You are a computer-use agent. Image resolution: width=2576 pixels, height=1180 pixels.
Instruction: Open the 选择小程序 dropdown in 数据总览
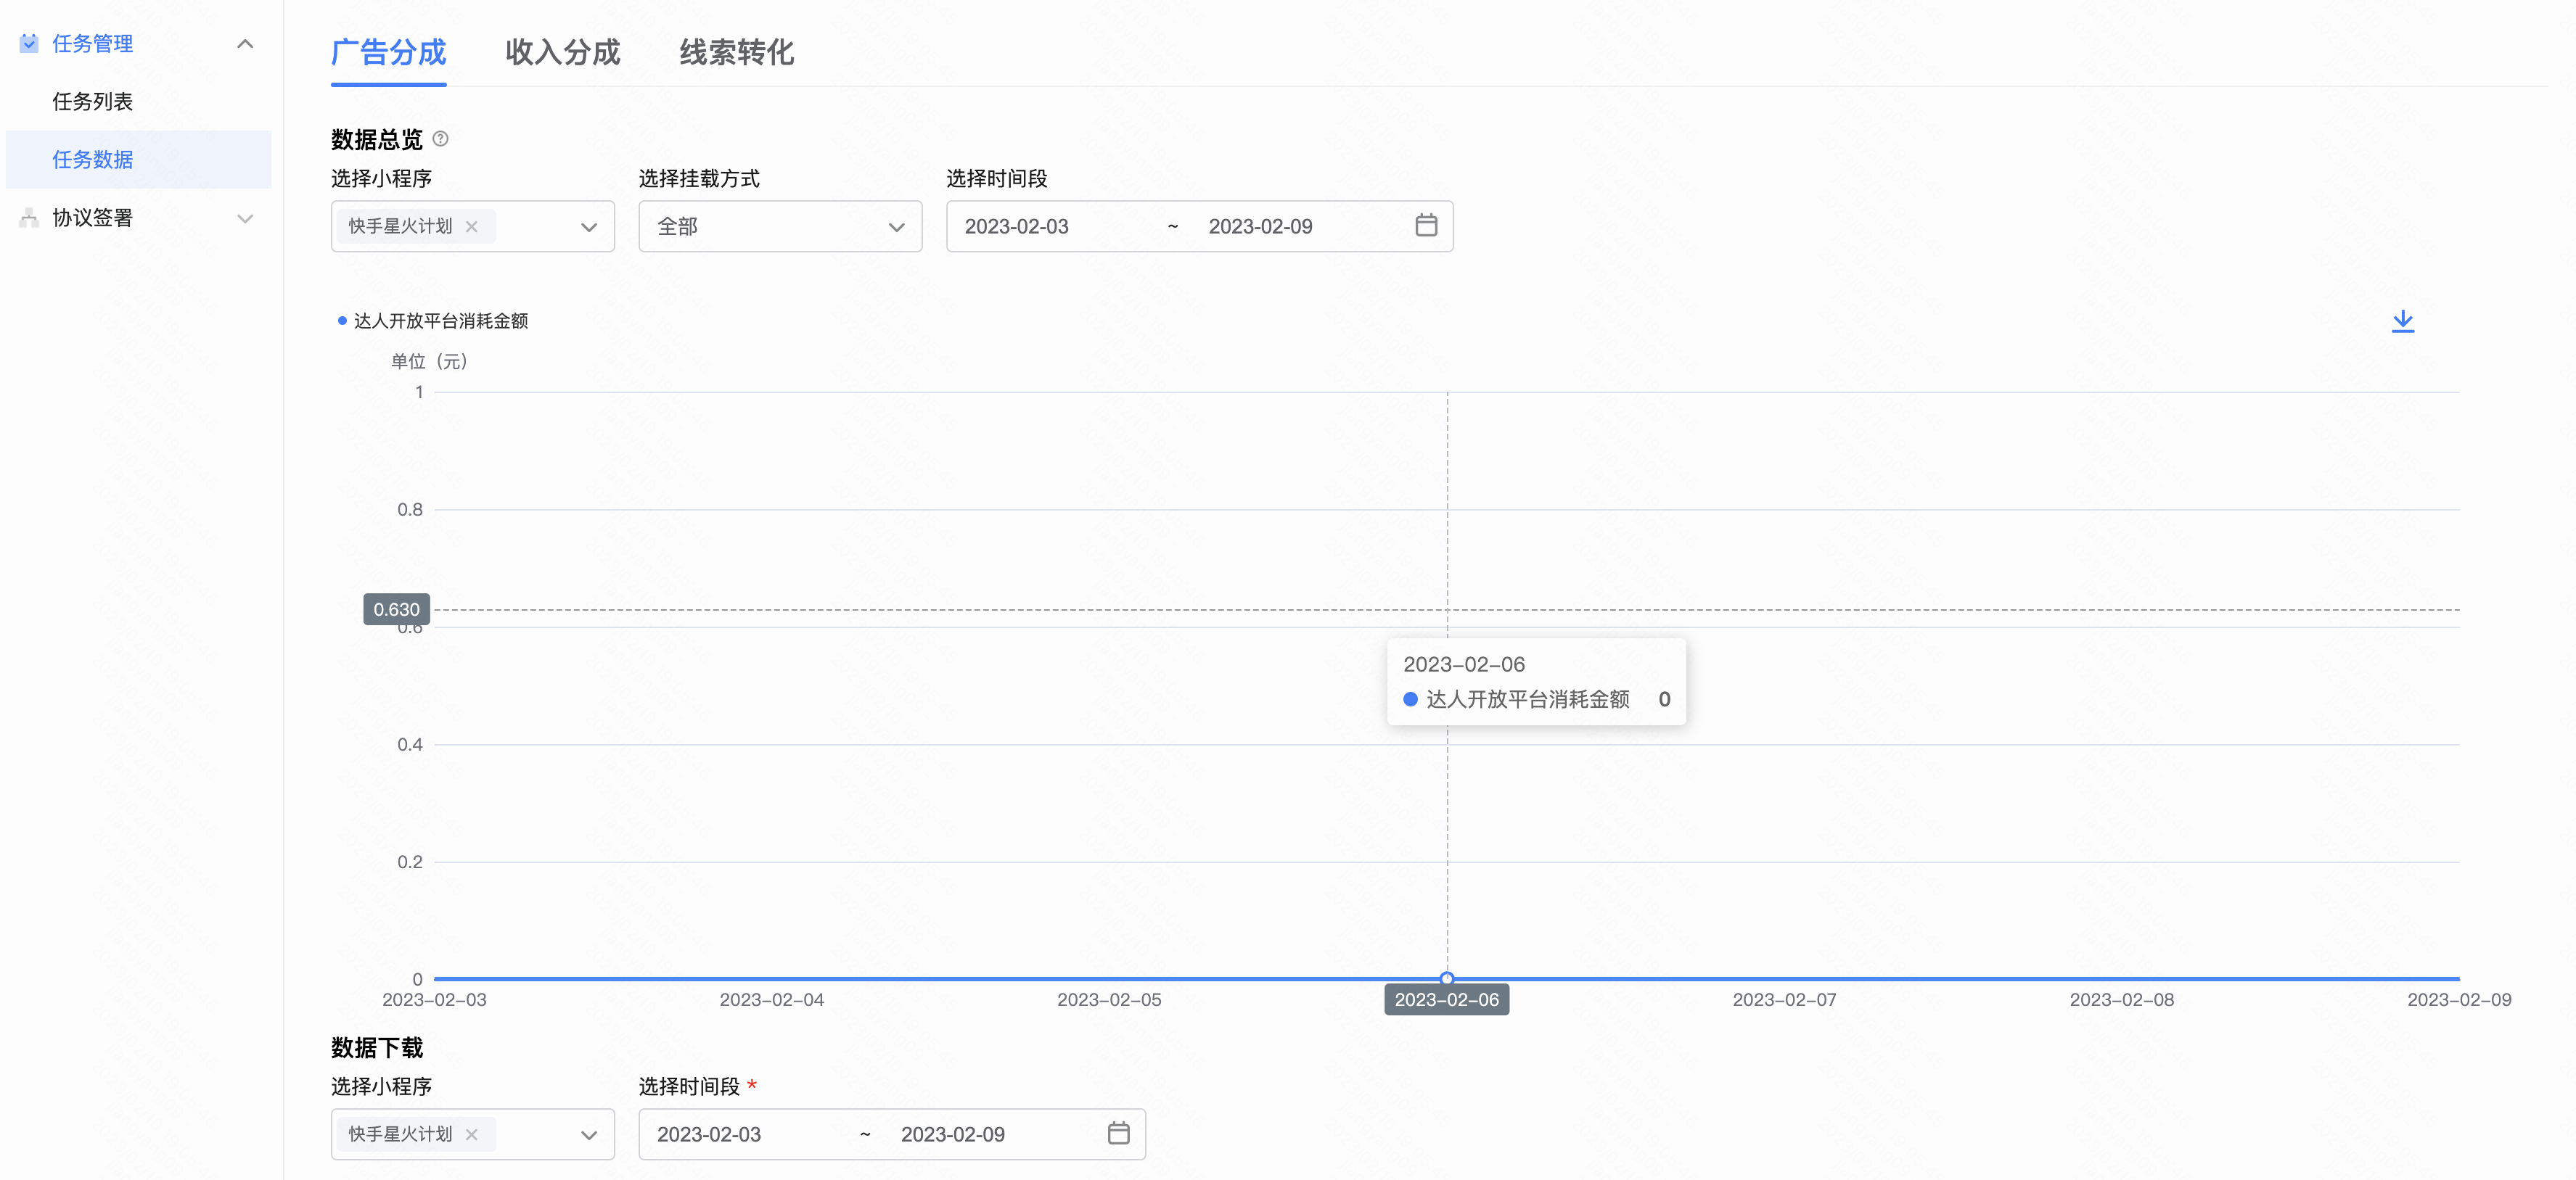(x=472, y=226)
